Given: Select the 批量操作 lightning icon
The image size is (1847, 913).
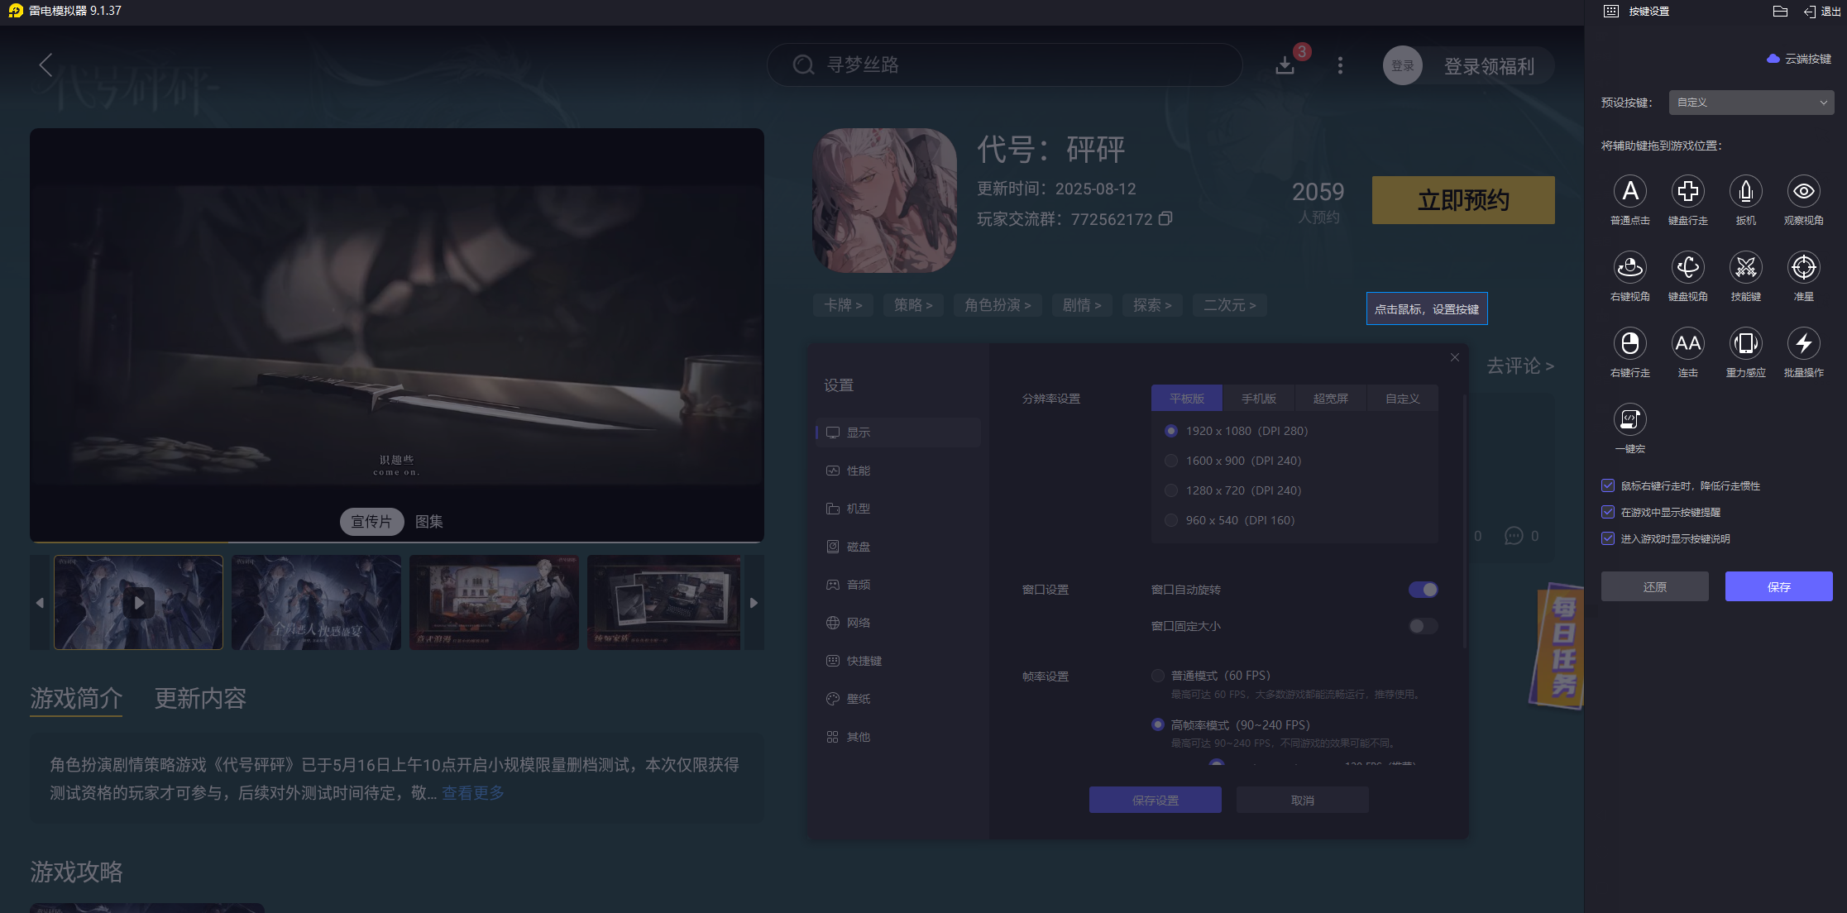Looking at the screenshot, I should [x=1803, y=344].
